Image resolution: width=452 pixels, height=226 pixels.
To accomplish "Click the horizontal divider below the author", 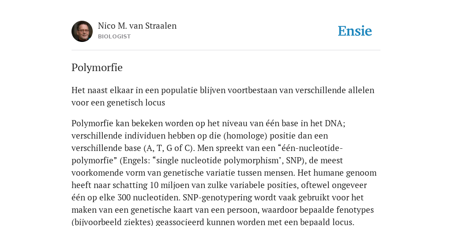I will 226,50.
